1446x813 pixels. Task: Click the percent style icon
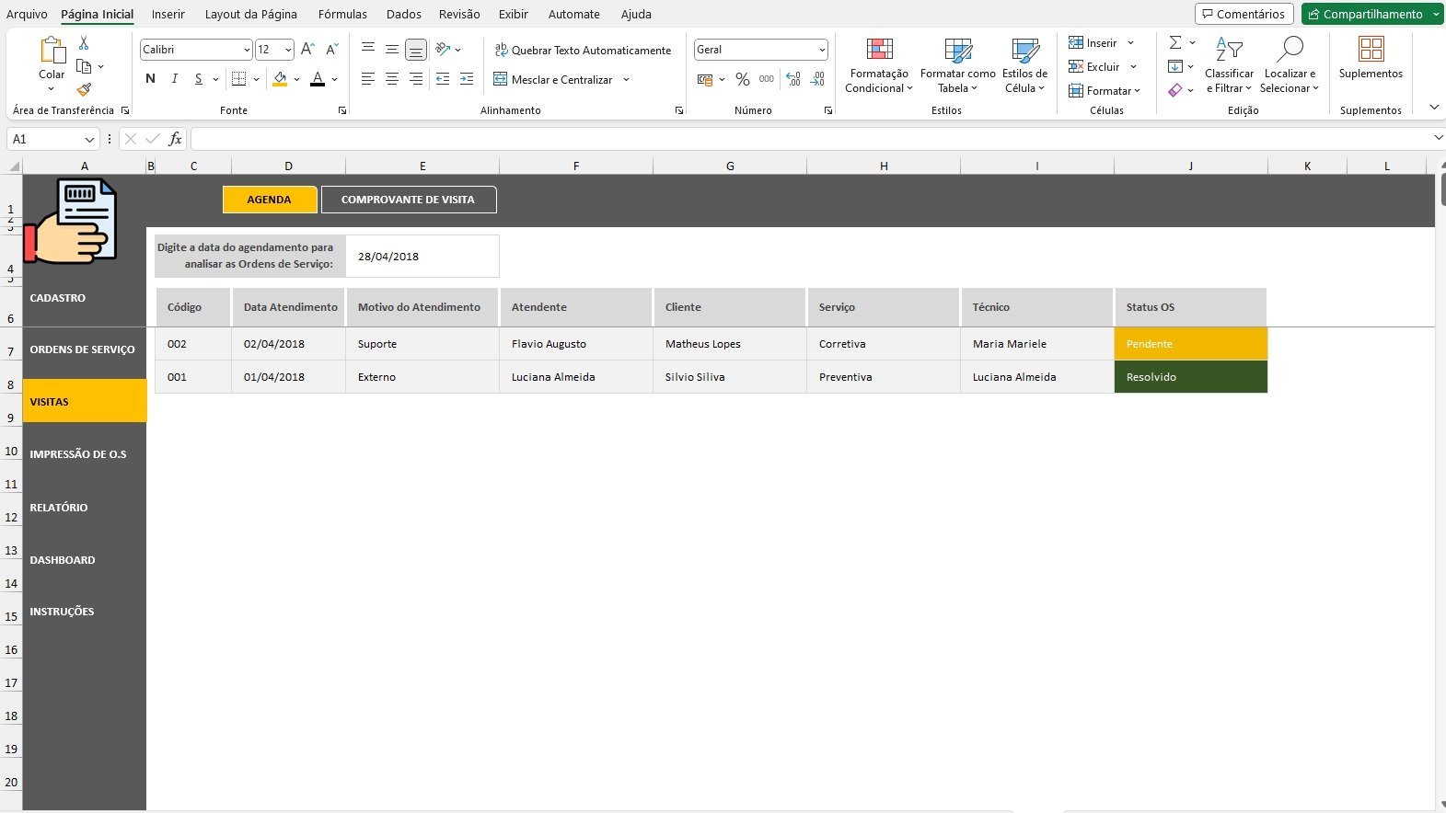(742, 80)
